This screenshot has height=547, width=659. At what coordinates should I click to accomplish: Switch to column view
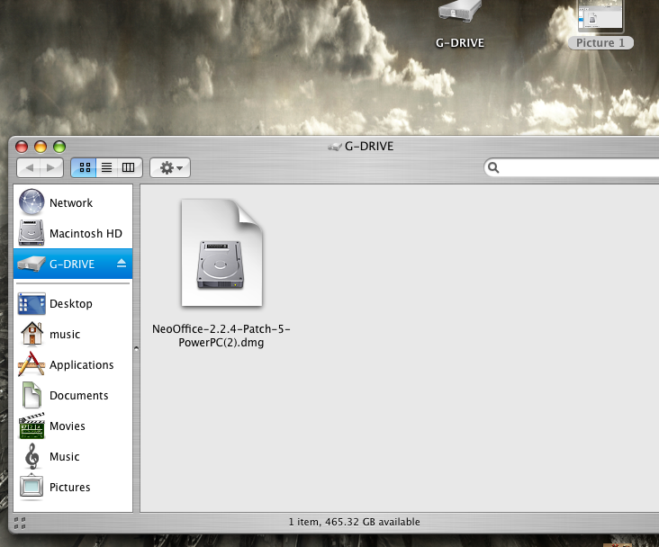click(x=129, y=168)
